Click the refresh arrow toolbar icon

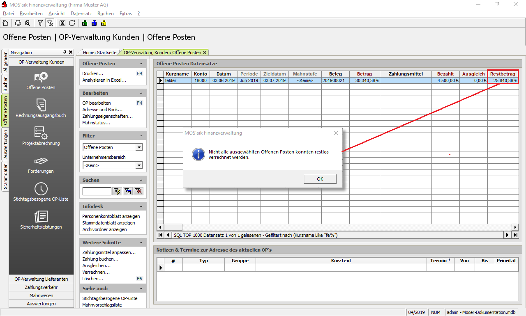[x=72, y=23]
